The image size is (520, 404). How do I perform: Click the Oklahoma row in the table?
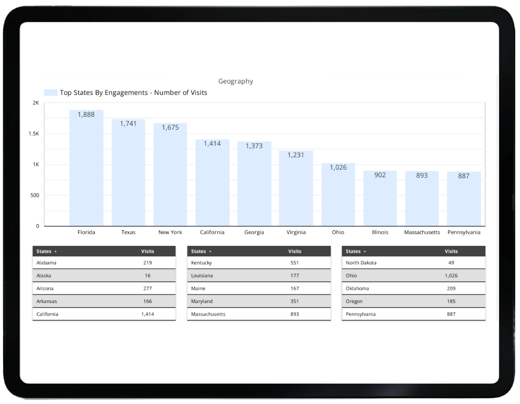tap(414, 289)
